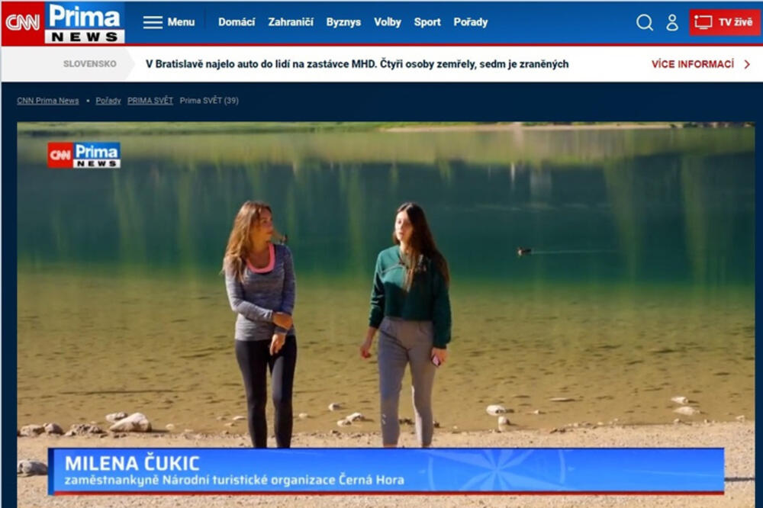
Task: Select the Prima News logo
Action: tap(84, 21)
